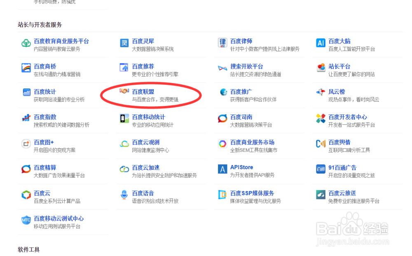Open the 百度云加速 link
Viewport: 412px width, 256px height.
tap(146, 168)
